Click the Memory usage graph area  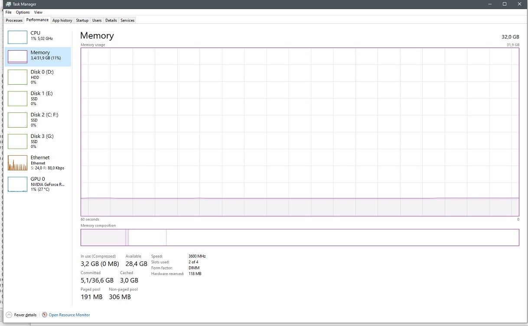click(x=300, y=132)
